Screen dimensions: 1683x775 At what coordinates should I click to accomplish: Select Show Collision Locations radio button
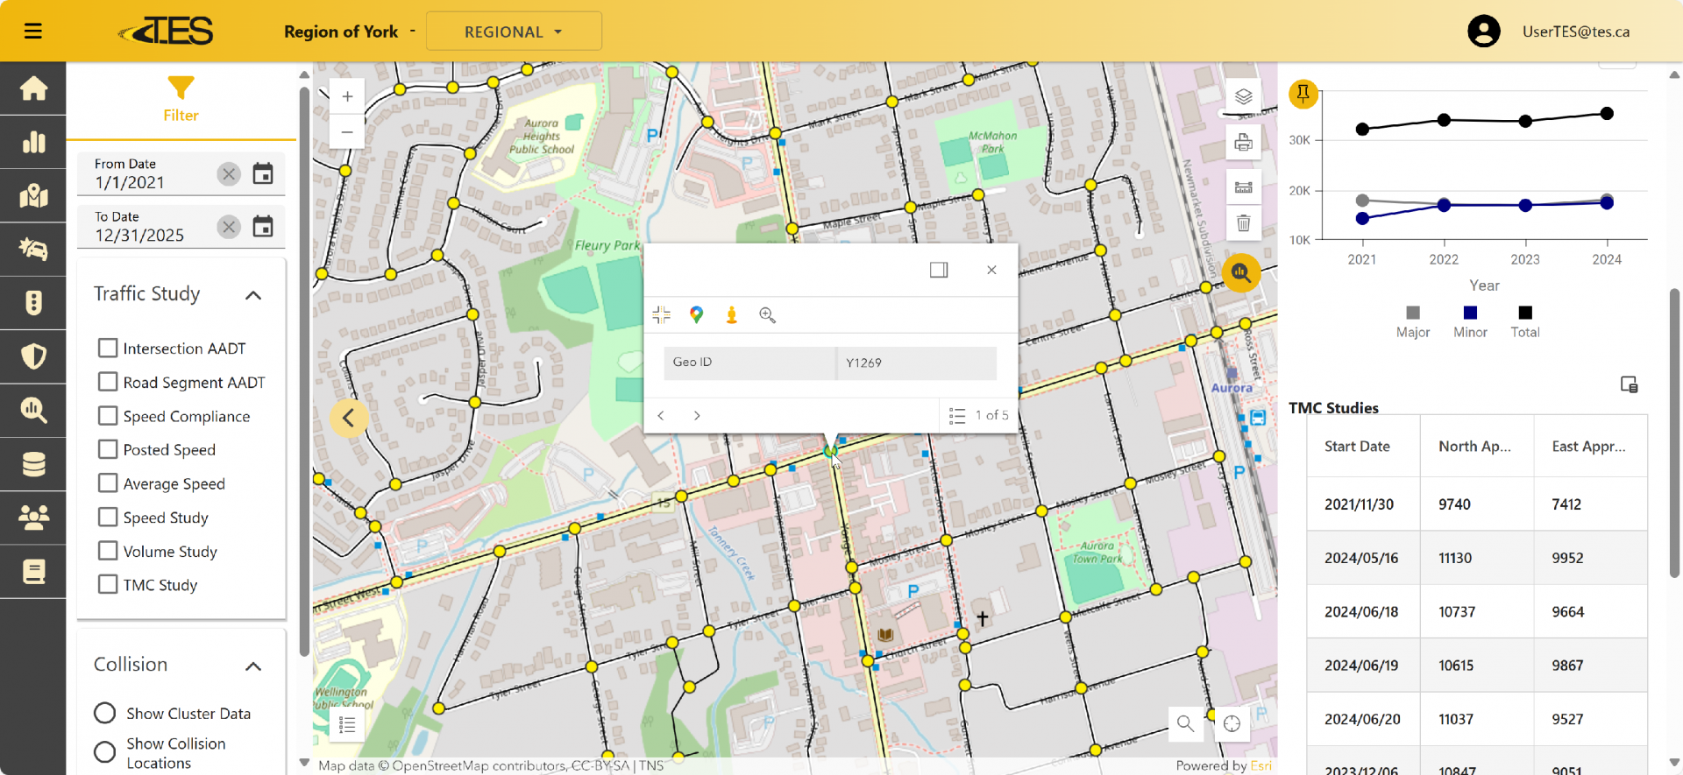click(x=104, y=752)
